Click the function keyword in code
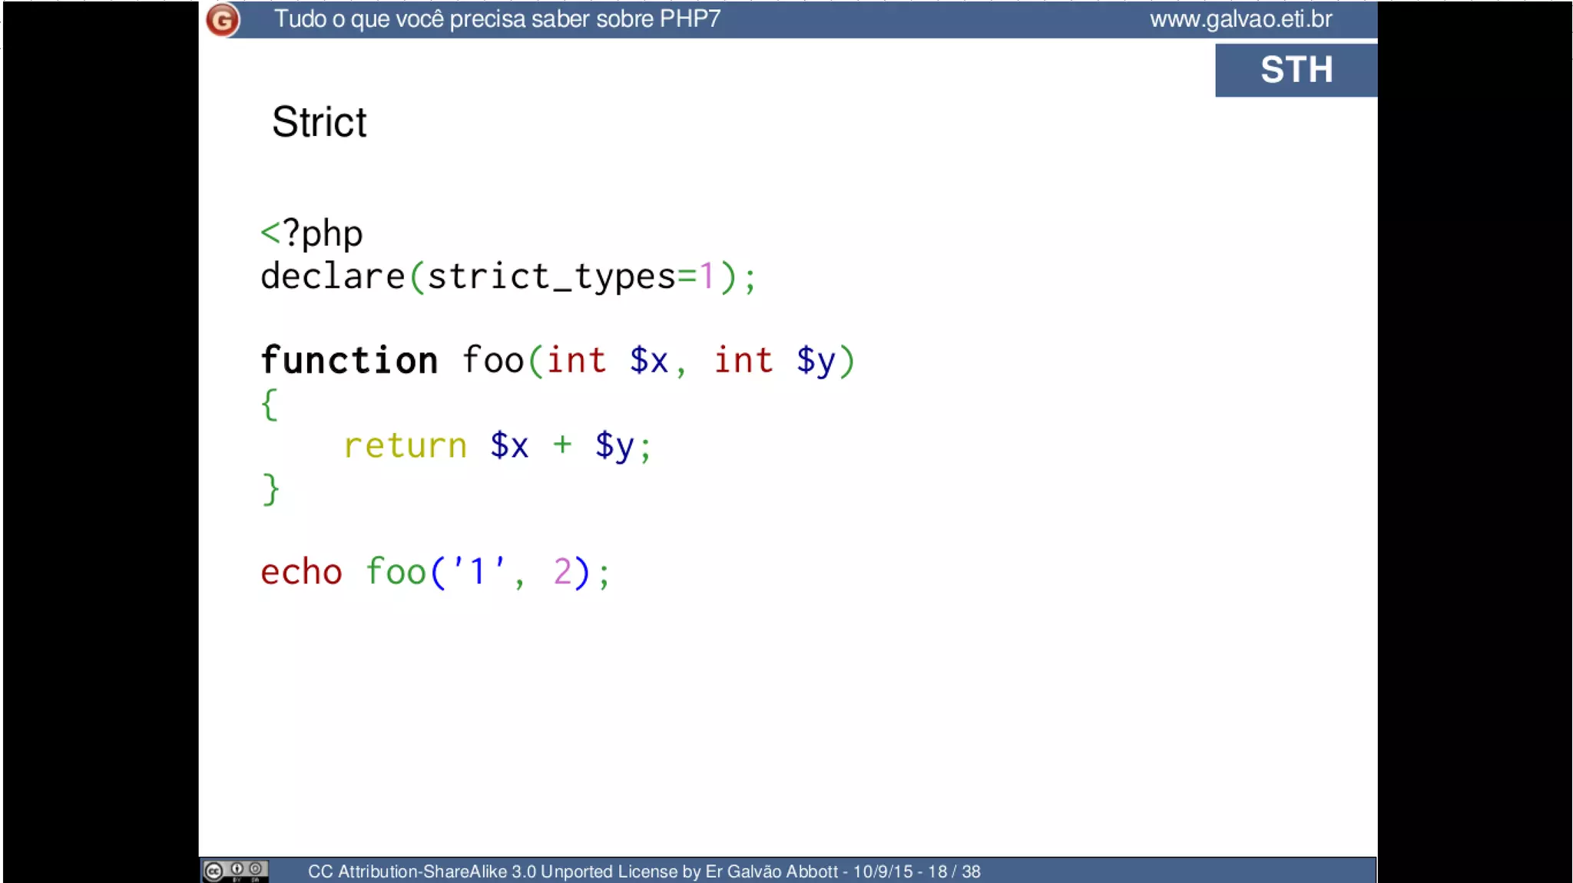Screen dimensions: 1573x883 click(x=349, y=360)
